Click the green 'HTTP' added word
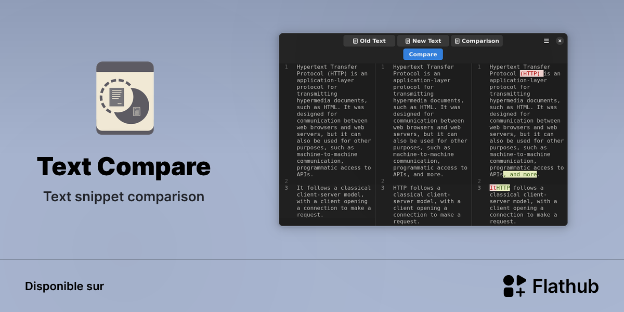Screen dimensions: 624x312 tap(503, 188)
